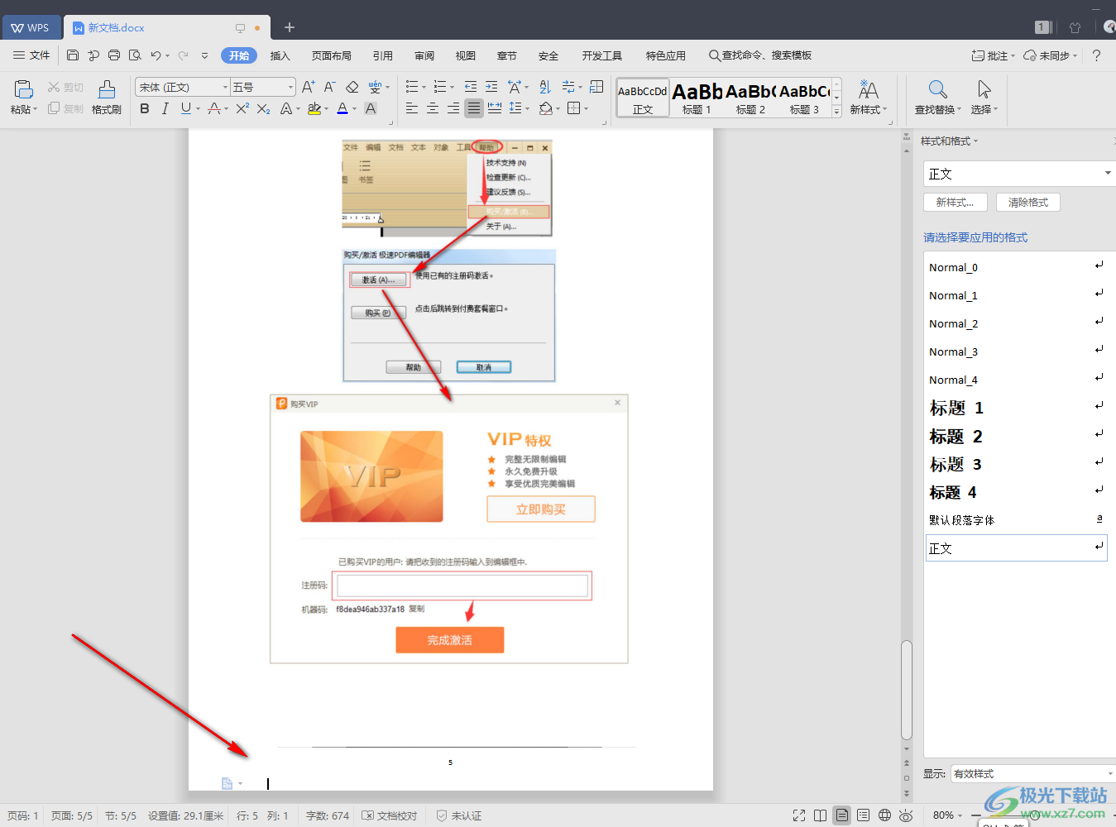The height and width of the screenshot is (827, 1116).
Task: Click the 新样式... button in styles pane
Action: coord(956,202)
